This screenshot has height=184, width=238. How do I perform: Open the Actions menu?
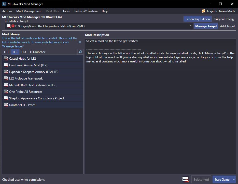pyautogui.click(x=7, y=11)
